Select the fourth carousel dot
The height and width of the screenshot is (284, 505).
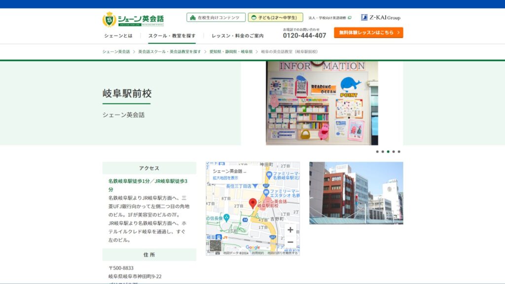click(394, 152)
